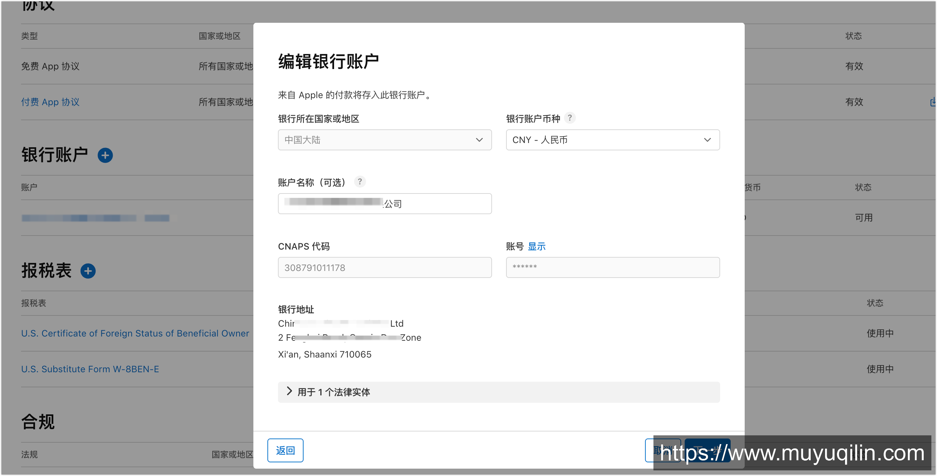Click the 编辑银行账户 dialog title
Image resolution: width=937 pixels, height=476 pixels.
point(328,61)
